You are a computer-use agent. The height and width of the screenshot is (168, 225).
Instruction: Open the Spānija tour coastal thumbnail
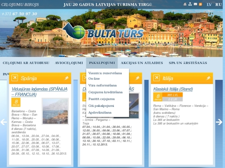(x=55, y=111)
